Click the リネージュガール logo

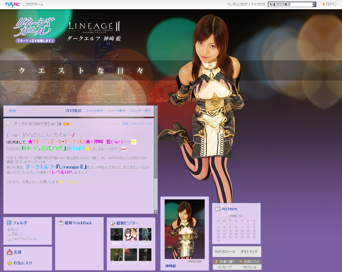point(35,30)
